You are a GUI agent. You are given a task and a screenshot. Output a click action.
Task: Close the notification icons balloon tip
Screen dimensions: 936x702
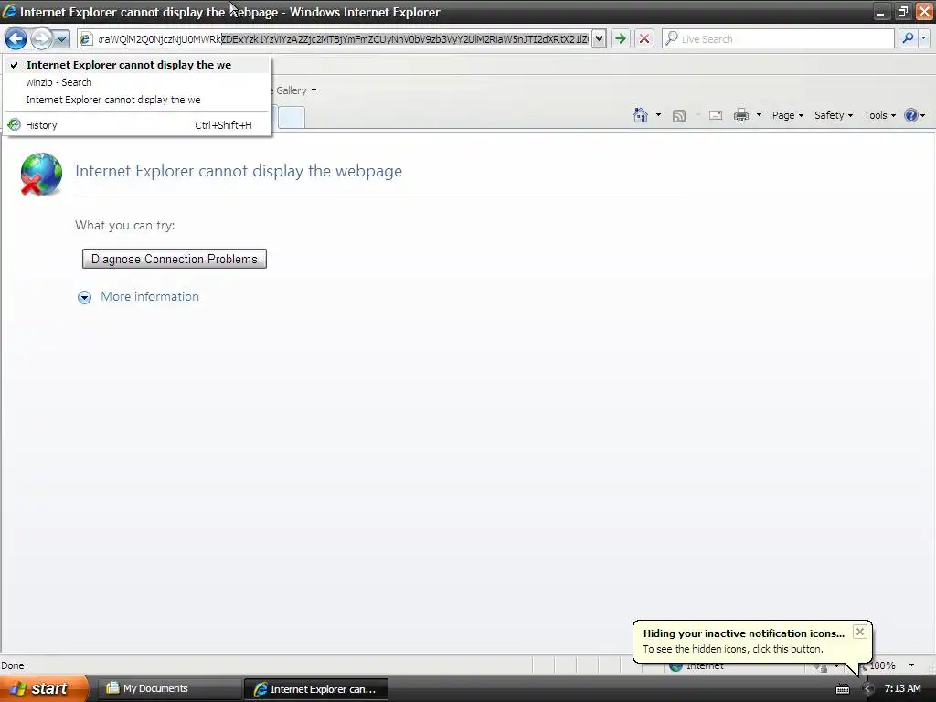click(x=859, y=632)
